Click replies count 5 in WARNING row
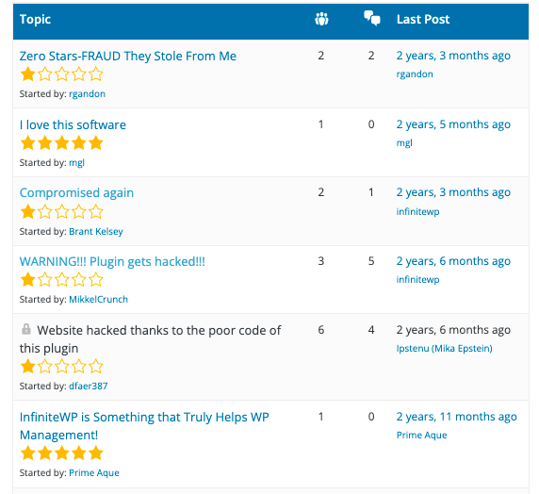Viewport: 539px width, 494px height. pos(371,261)
